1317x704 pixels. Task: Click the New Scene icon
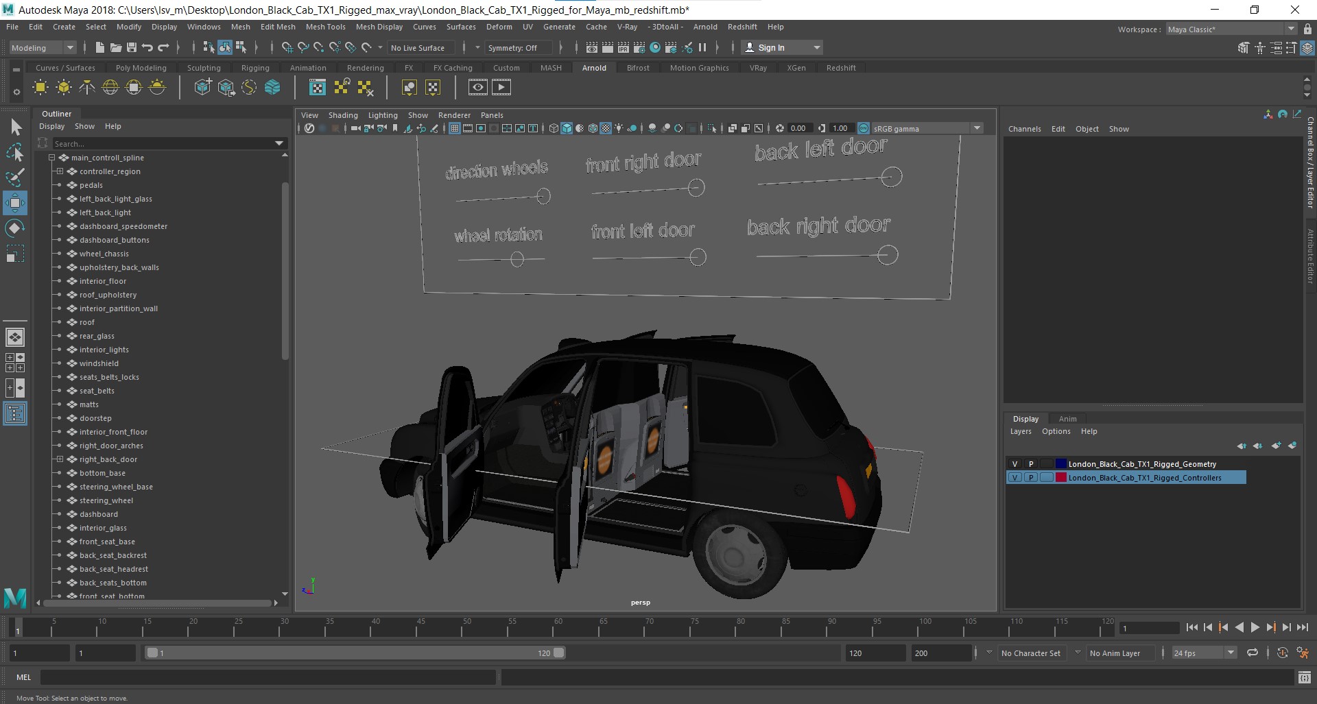click(x=100, y=47)
